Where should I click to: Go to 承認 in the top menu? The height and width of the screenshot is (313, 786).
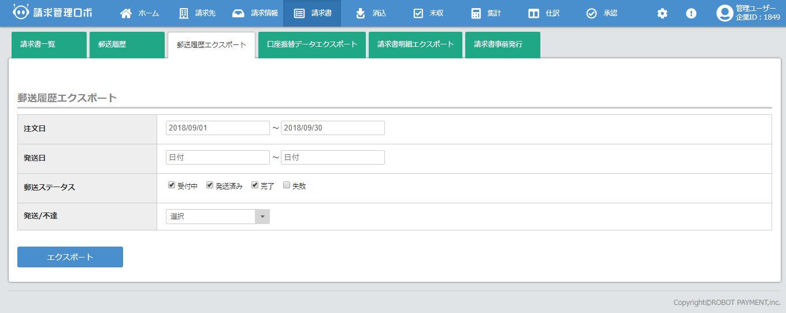[x=602, y=13]
